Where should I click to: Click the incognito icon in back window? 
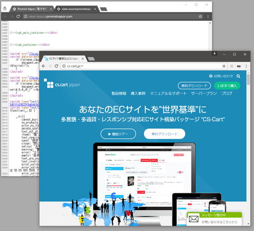click(x=5, y=8)
